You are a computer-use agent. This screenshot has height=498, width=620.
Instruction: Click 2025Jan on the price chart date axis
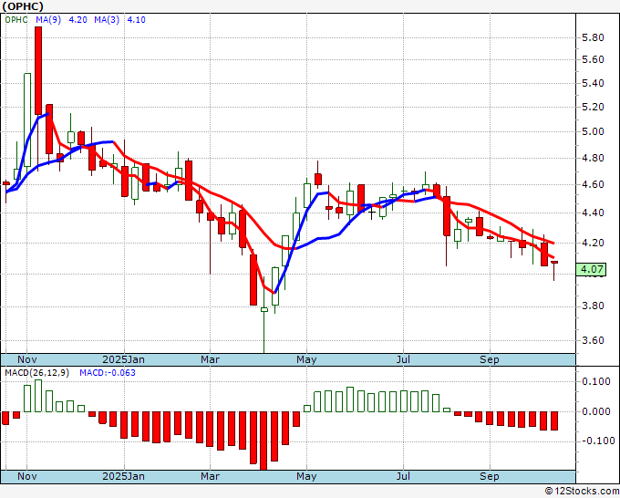123,359
